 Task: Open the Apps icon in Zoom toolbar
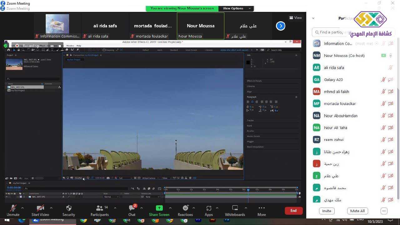[209, 208]
